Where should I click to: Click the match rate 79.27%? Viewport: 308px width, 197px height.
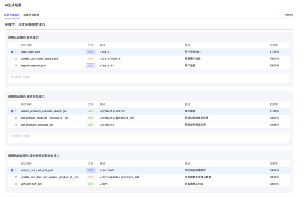coord(274,59)
